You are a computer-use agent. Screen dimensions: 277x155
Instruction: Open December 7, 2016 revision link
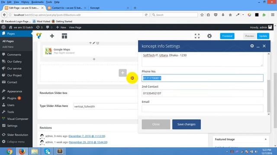[87, 136]
